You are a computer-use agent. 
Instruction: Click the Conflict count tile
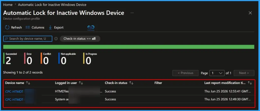pos(46,59)
